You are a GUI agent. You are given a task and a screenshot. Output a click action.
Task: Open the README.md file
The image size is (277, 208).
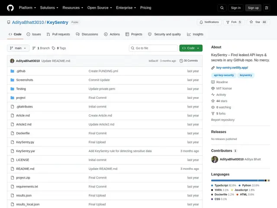25,169
